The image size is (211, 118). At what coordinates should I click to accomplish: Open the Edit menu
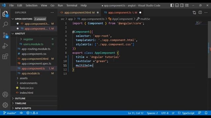(x=20, y=6)
